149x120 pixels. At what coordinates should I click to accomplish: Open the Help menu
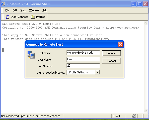coord(45,10)
